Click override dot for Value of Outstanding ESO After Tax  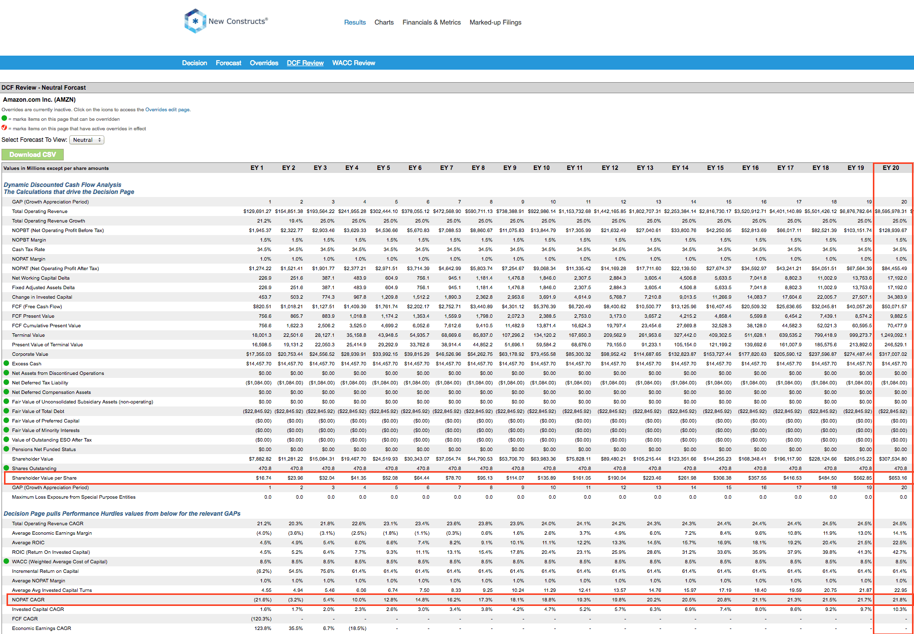[7, 440]
